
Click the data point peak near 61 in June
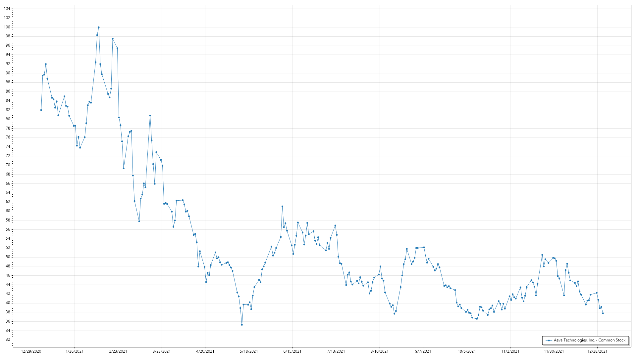282,206
